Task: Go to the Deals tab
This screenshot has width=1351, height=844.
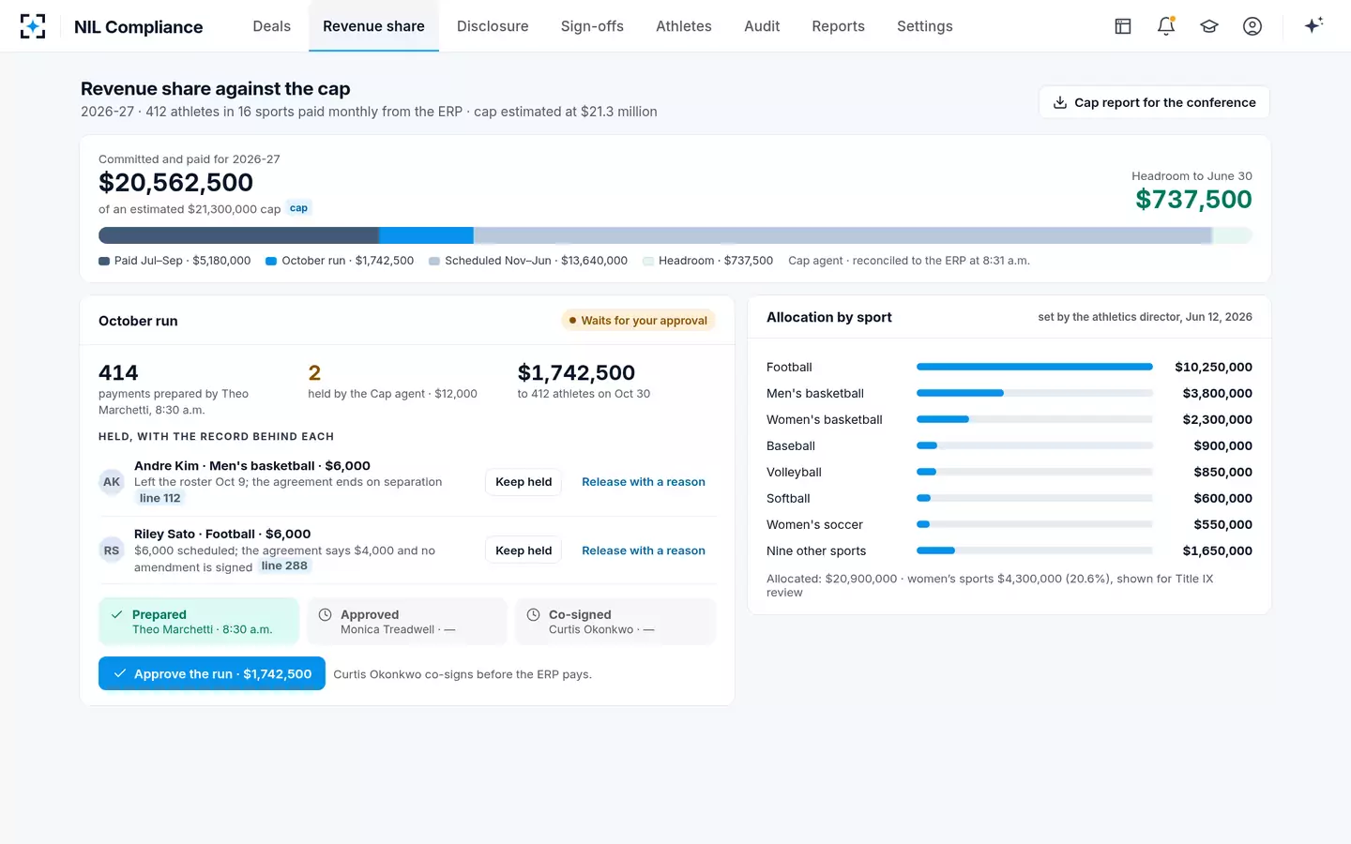Action: tap(272, 26)
